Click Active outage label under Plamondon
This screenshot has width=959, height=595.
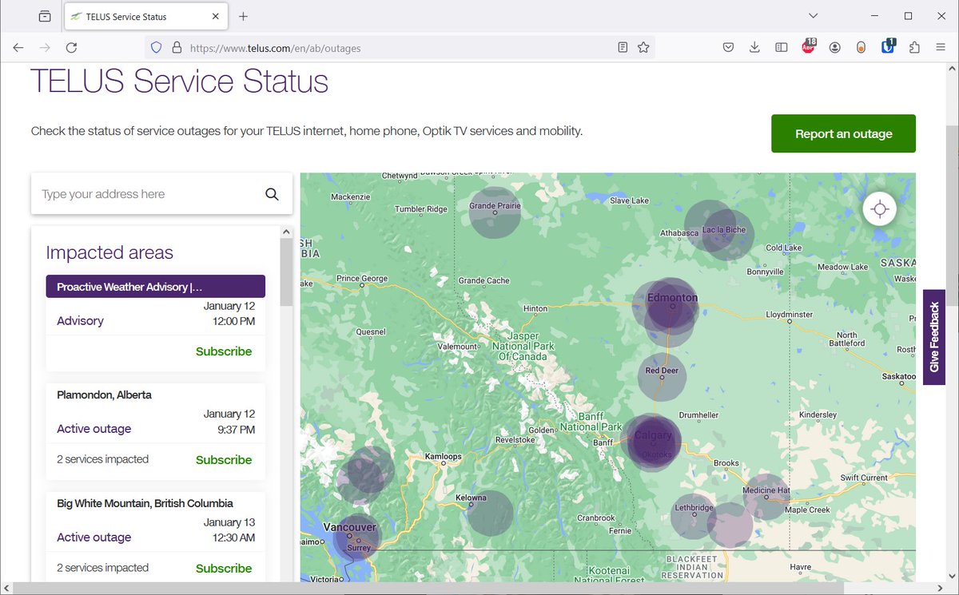(94, 429)
